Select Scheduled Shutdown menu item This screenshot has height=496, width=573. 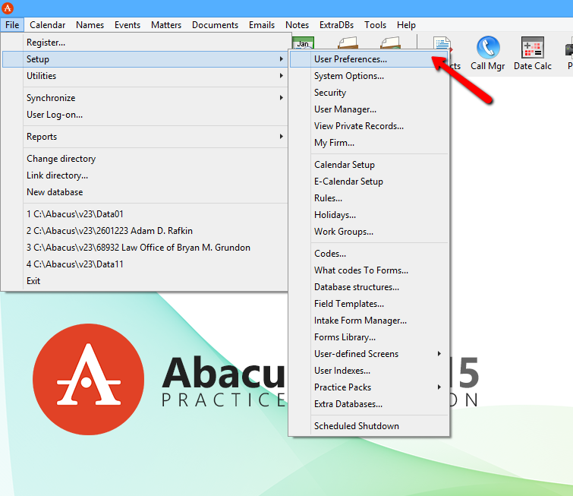tap(369, 426)
